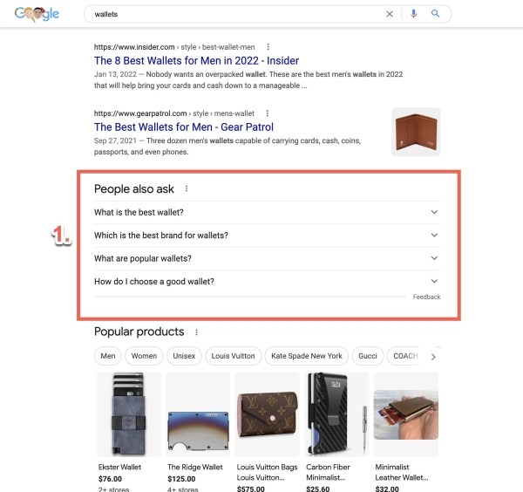The height and width of the screenshot is (492, 523).
Task: Open 'The Best Wallets for Men - Gear Patrol'
Action: 184,127
